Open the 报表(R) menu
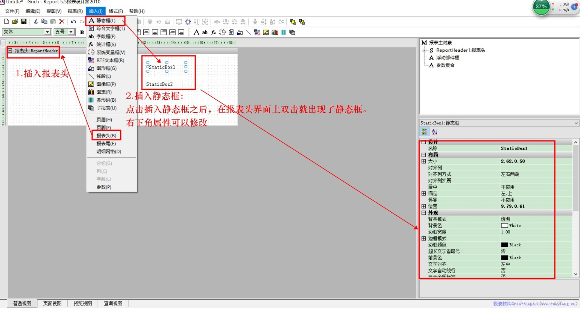 (x=75, y=11)
